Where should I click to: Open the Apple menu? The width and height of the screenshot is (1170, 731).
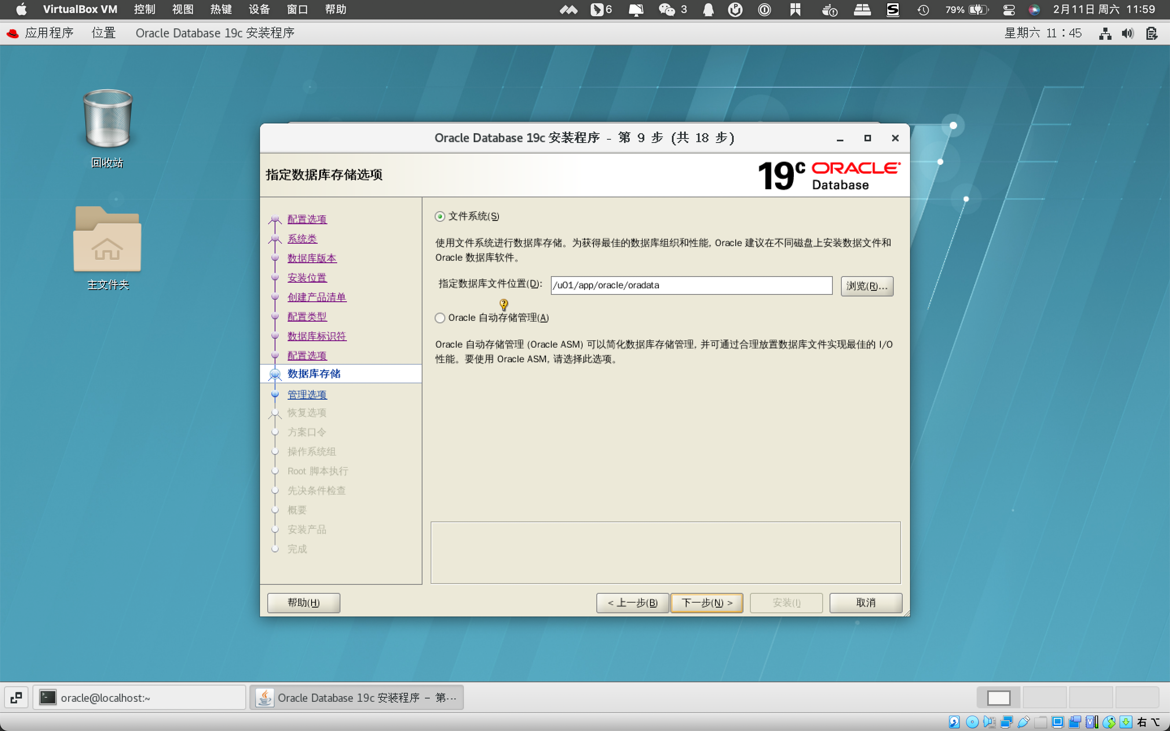21,9
